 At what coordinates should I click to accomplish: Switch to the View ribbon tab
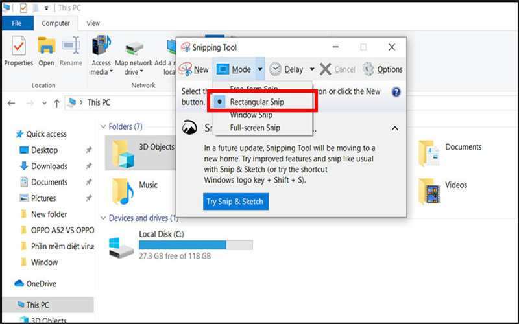pyautogui.click(x=93, y=23)
